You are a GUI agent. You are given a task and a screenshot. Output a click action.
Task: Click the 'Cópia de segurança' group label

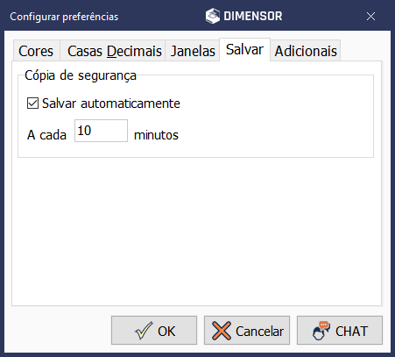(x=81, y=75)
